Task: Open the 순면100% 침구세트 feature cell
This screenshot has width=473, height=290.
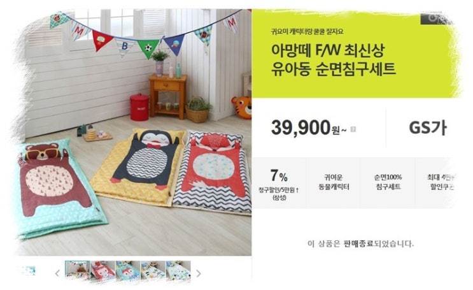Action: click(x=388, y=183)
